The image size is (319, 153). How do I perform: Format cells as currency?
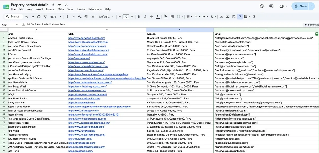point(67,17)
